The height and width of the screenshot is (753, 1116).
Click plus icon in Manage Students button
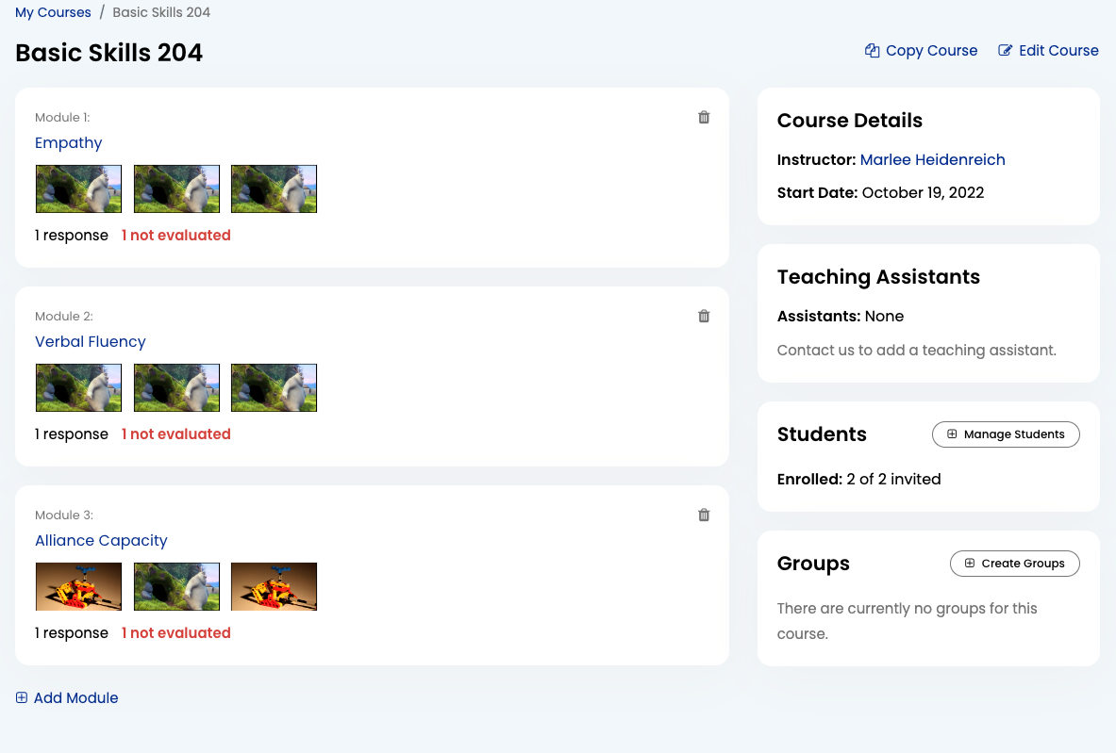pyautogui.click(x=952, y=434)
